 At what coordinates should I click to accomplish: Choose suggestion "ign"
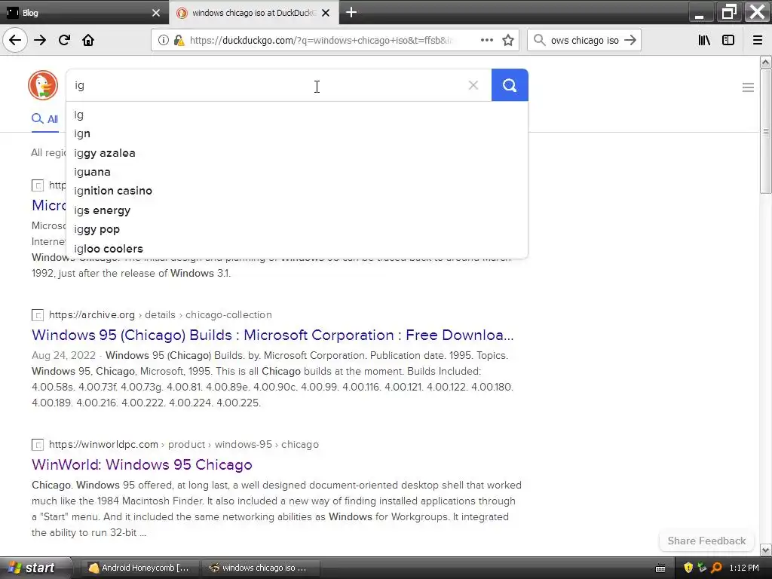click(297, 133)
